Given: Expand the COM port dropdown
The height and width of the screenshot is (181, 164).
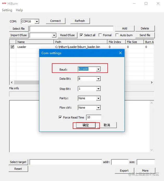Looking at the screenshot, I should (x=37, y=21).
